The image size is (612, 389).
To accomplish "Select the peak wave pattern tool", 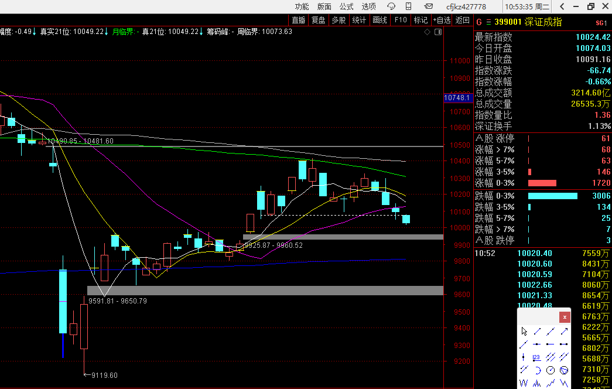I will (537, 383).
